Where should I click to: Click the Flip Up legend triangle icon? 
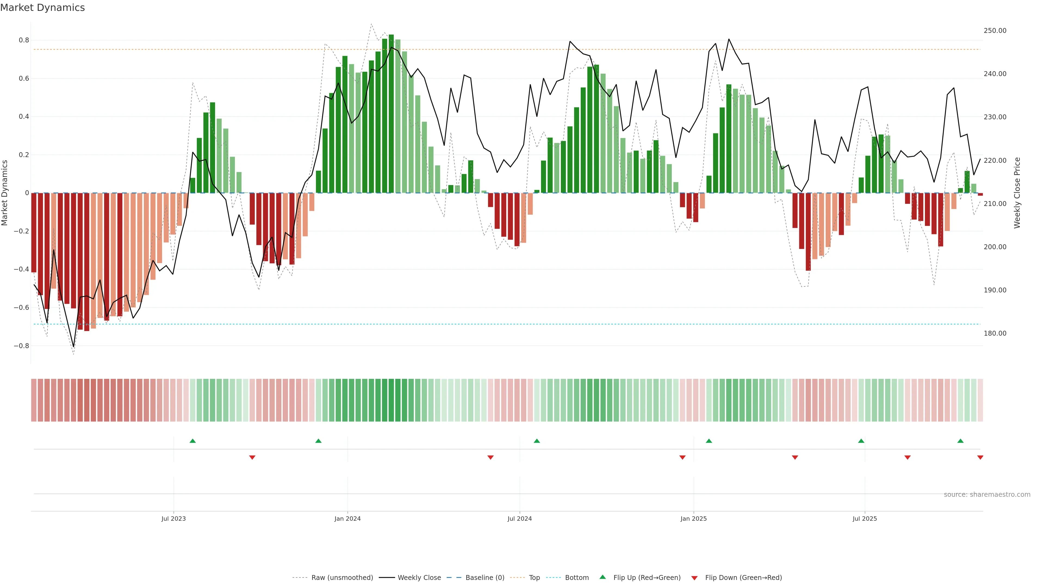click(603, 577)
